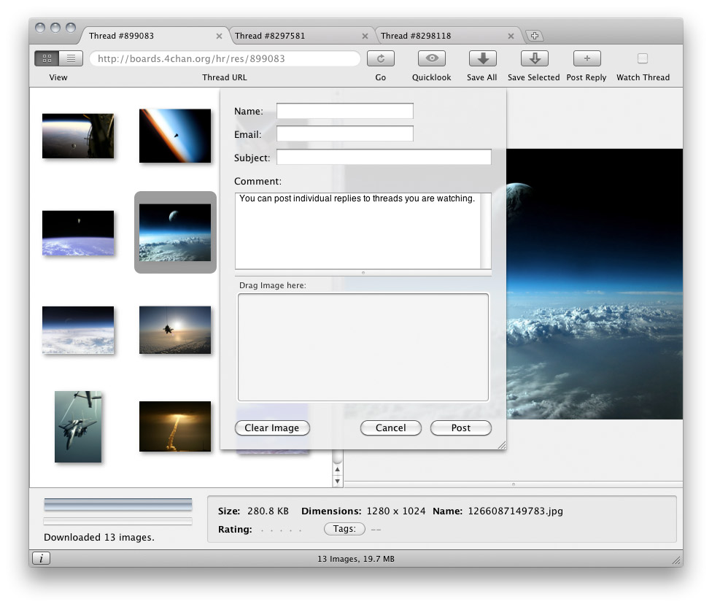Click the Drag Image here drop box

point(363,347)
